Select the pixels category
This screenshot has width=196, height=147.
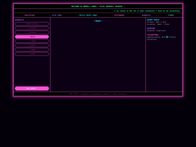[32, 45]
